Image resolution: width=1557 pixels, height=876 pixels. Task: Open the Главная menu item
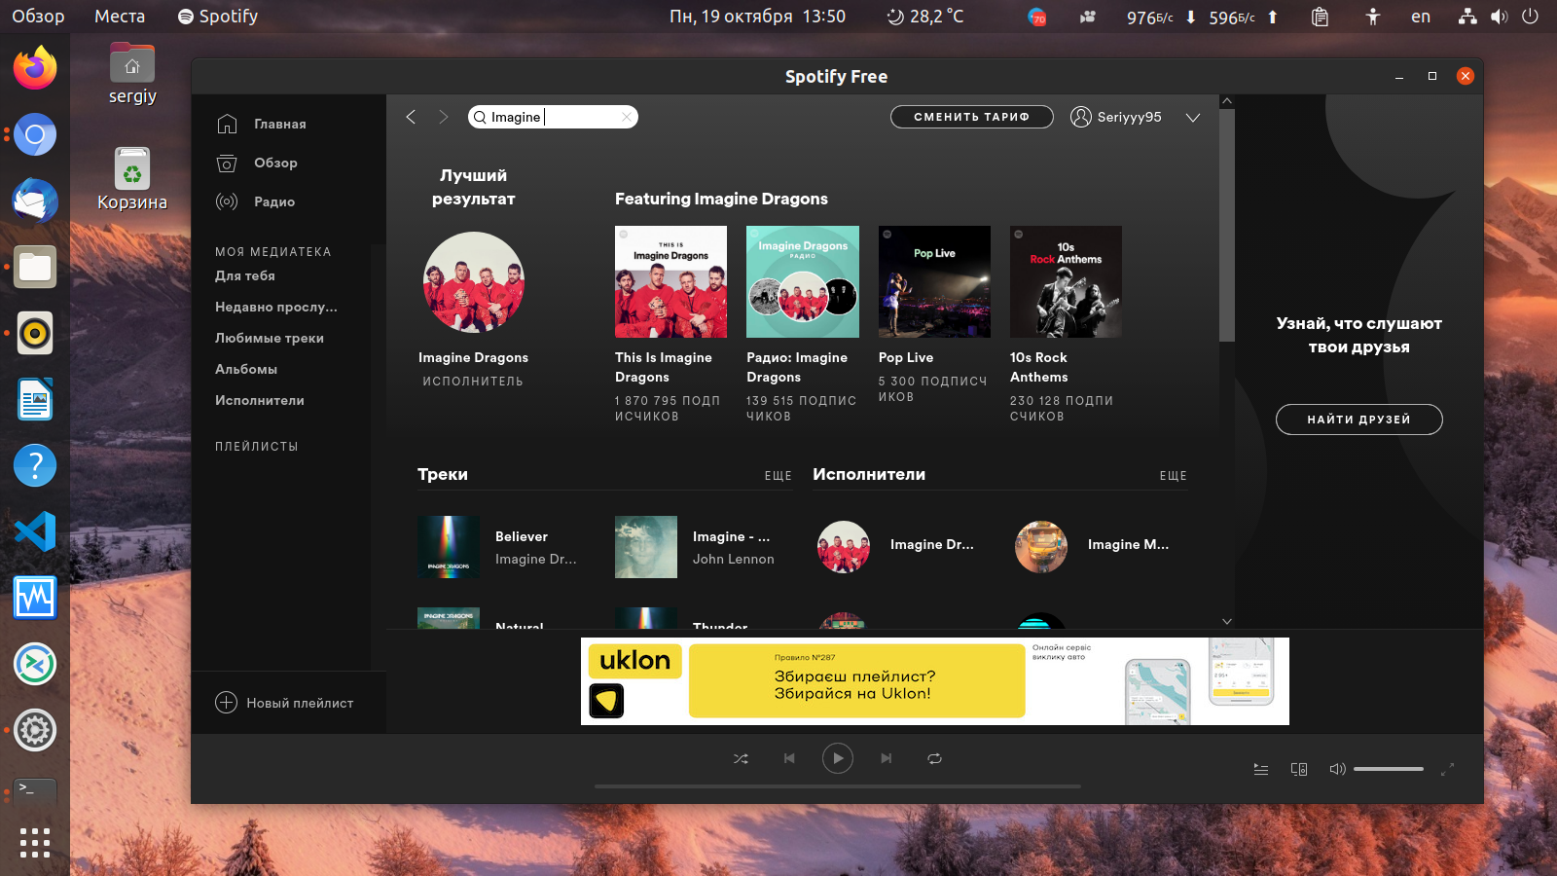[x=280, y=124]
